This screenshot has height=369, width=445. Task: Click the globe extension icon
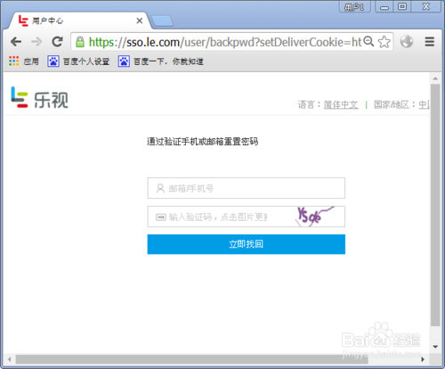pos(407,42)
